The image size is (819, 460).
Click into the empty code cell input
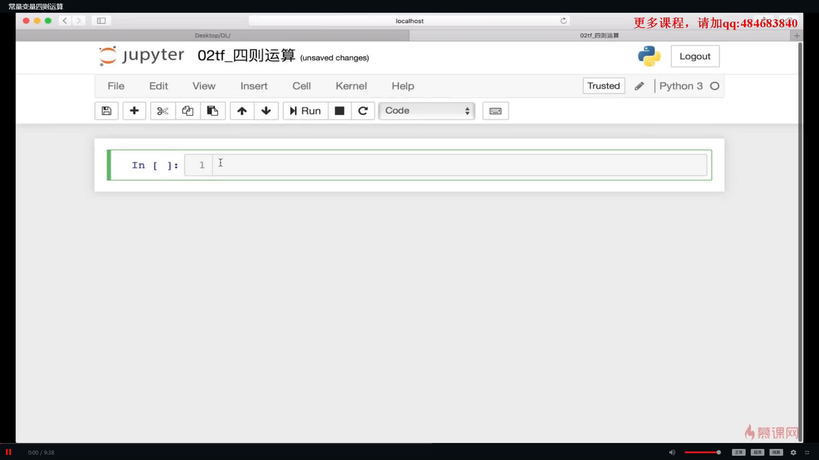coord(459,165)
